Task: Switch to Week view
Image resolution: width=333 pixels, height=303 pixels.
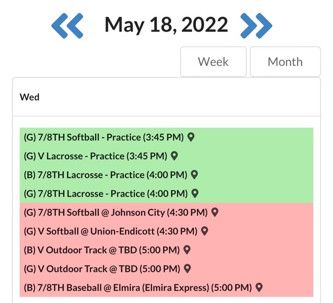Action: pyautogui.click(x=213, y=62)
